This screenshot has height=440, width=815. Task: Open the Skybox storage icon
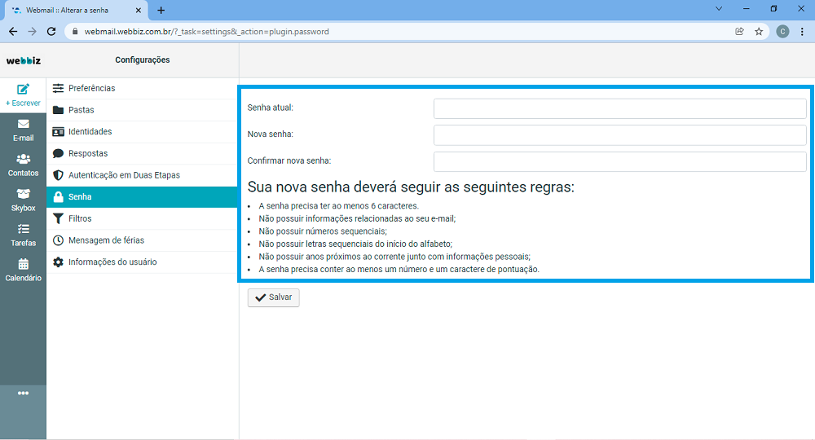(23, 195)
